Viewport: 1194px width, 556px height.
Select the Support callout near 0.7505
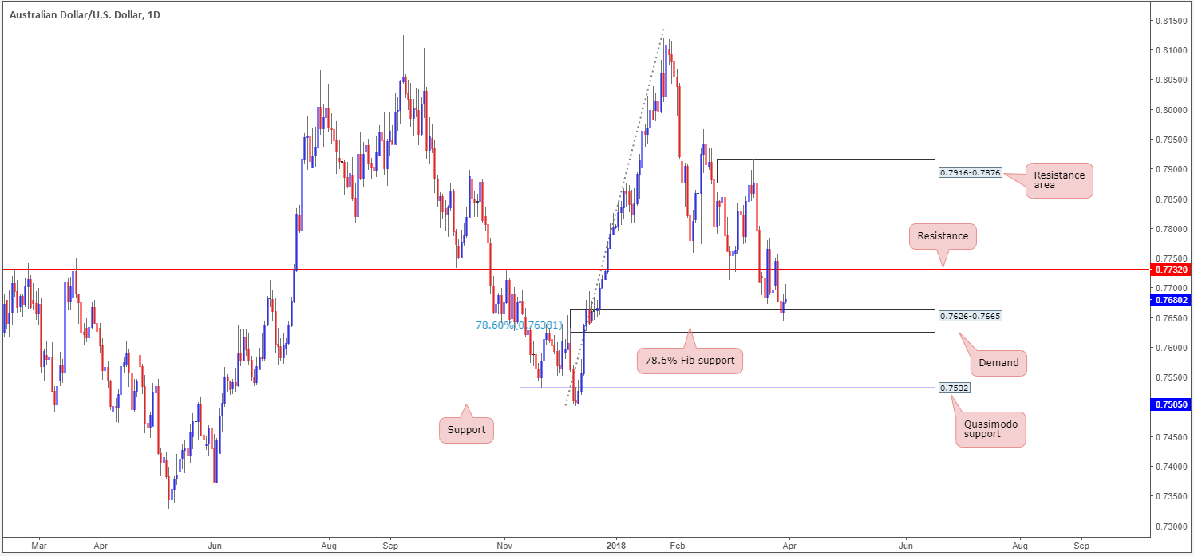tap(466, 430)
